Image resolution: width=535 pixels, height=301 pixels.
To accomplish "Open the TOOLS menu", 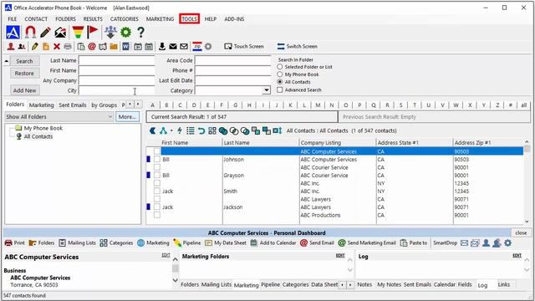I will pos(190,18).
